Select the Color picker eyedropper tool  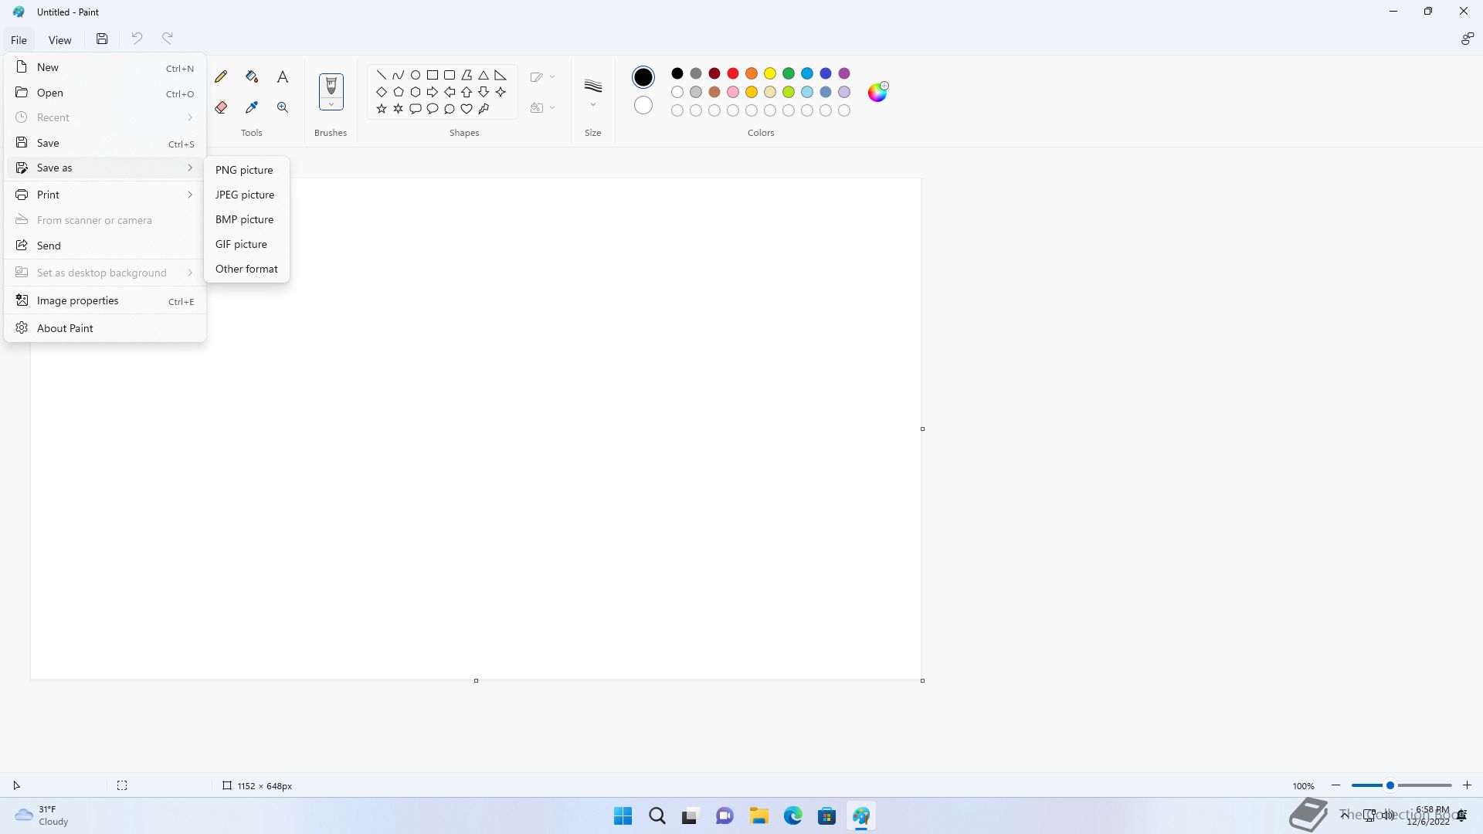pyautogui.click(x=252, y=107)
